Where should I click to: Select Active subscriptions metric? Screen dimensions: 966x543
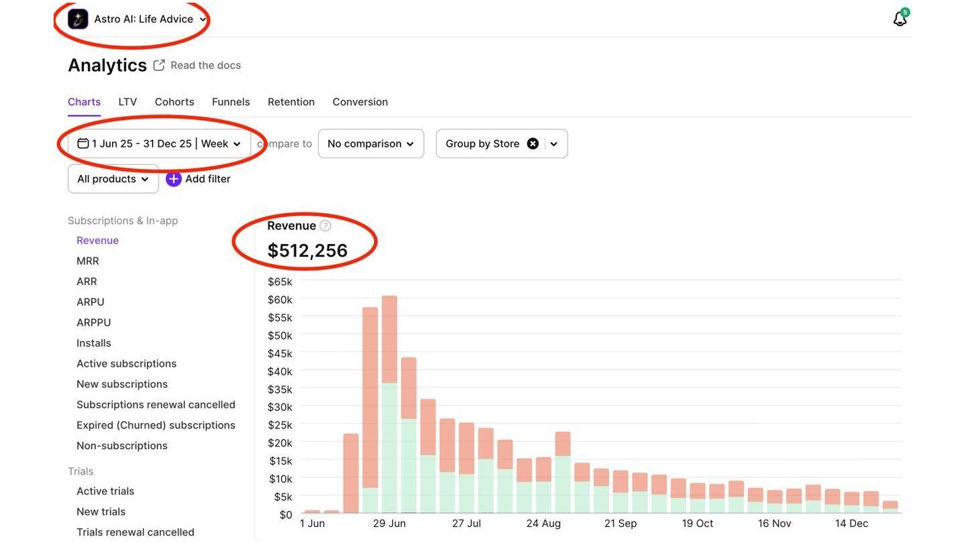tap(126, 363)
